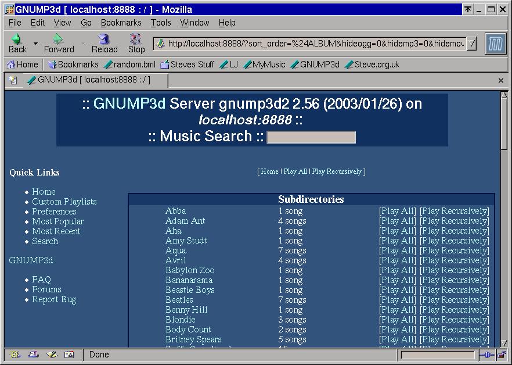This screenshot has width=512, height=365.
Task: Click the Navigator icon in status bar
Action: point(15,355)
